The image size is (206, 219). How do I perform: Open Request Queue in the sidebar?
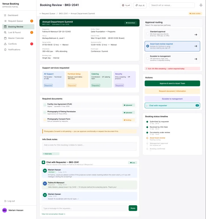coord(18,21)
